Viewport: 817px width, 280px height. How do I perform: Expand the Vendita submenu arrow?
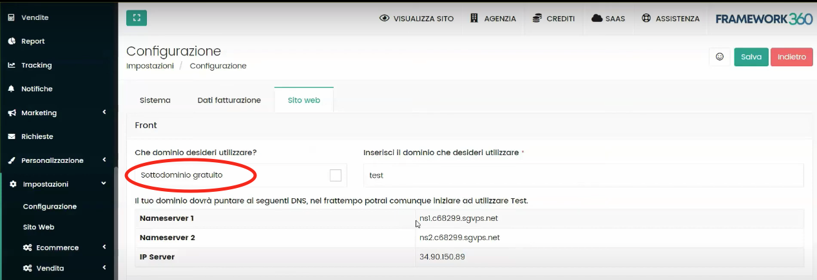pos(104,268)
